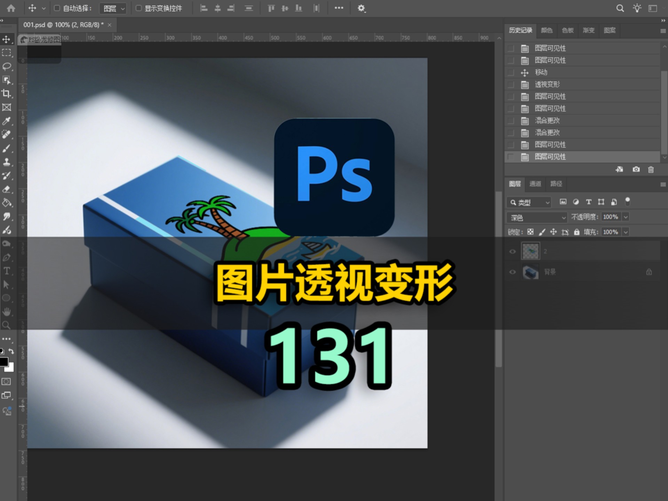Click layer 2 thumbnail
The width and height of the screenshot is (668, 501).
click(531, 251)
